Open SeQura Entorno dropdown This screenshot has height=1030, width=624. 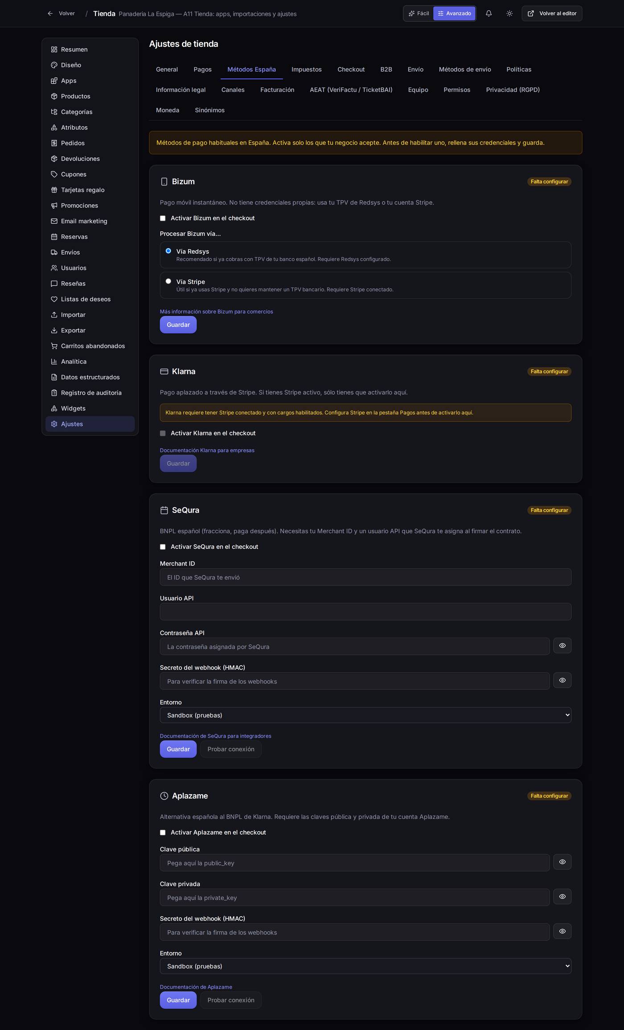point(365,715)
